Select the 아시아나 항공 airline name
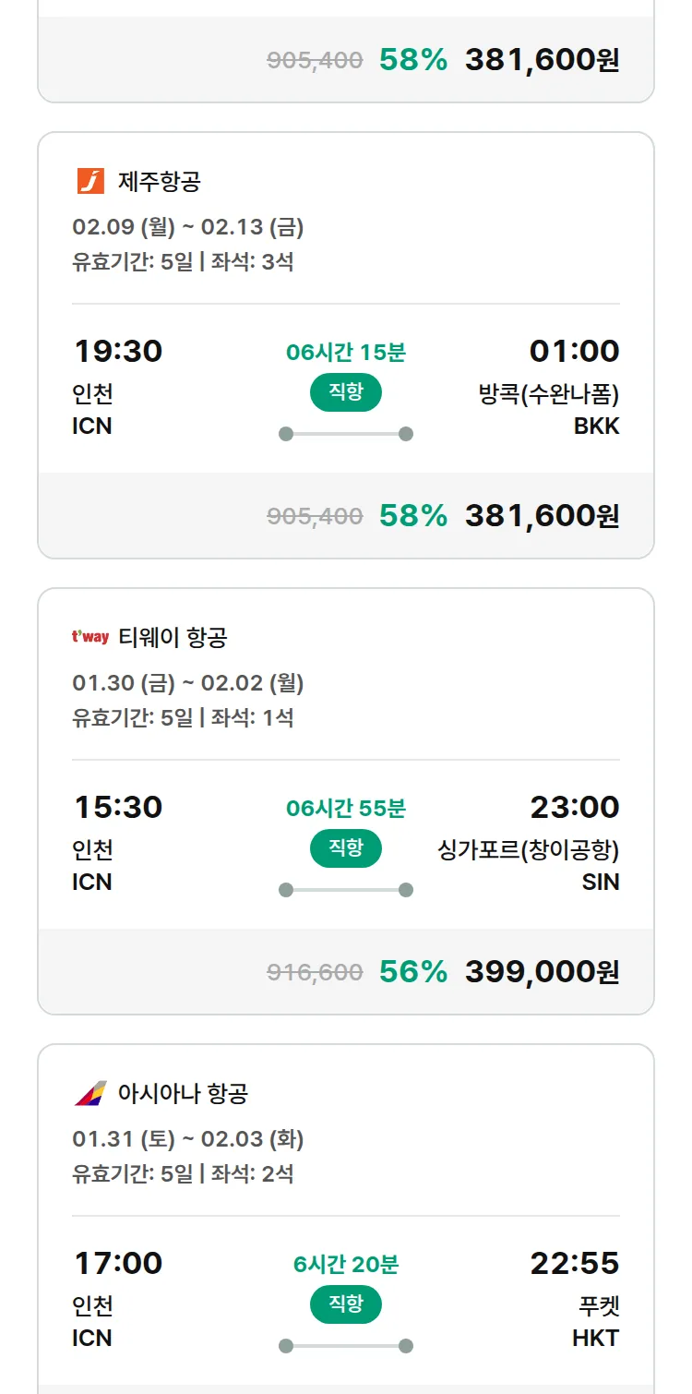692x1394 pixels. pyautogui.click(x=183, y=1094)
